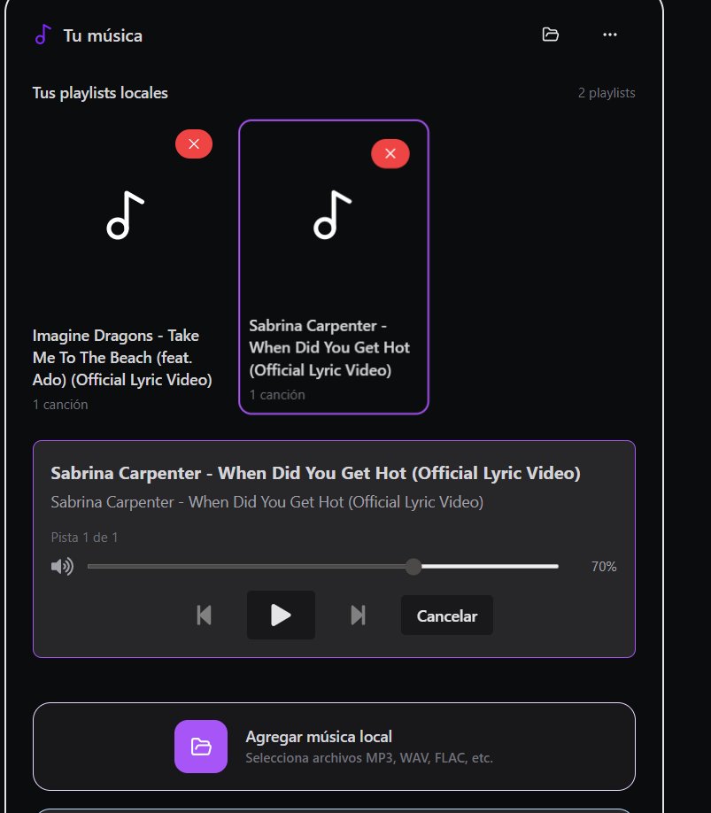
Task: Click the 70% volume value
Action: pos(604,566)
